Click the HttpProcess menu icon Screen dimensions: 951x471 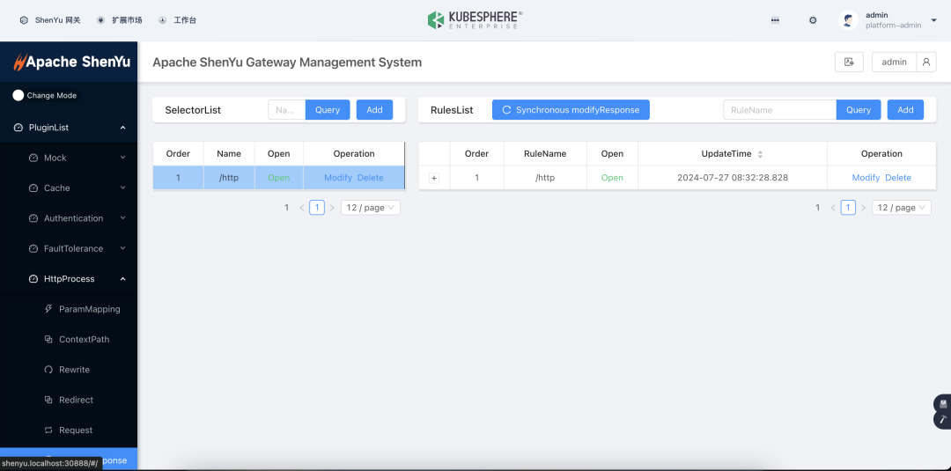coord(33,279)
